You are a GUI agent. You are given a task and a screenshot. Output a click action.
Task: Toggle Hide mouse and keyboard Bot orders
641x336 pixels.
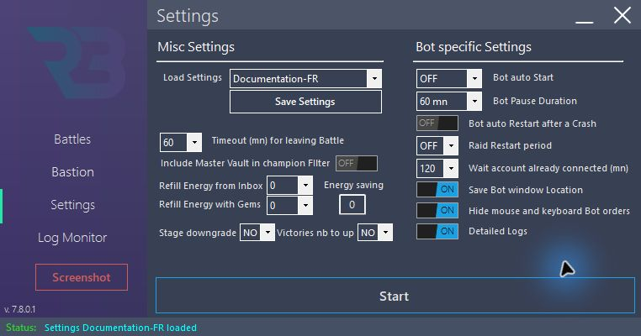point(437,211)
